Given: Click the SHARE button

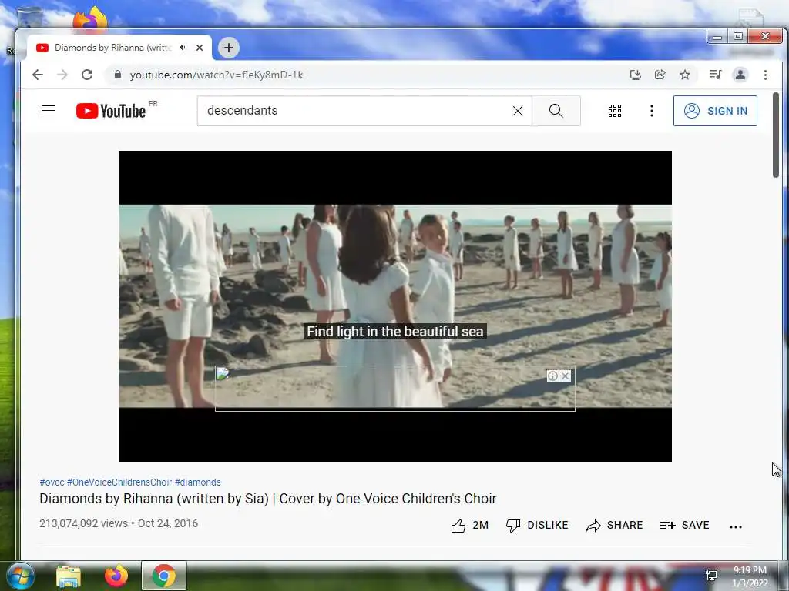Looking at the screenshot, I should (x=614, y=525).
